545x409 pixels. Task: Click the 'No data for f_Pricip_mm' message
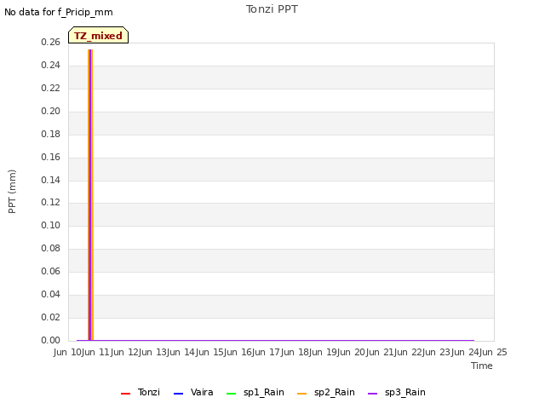click(x=59, y=12)
